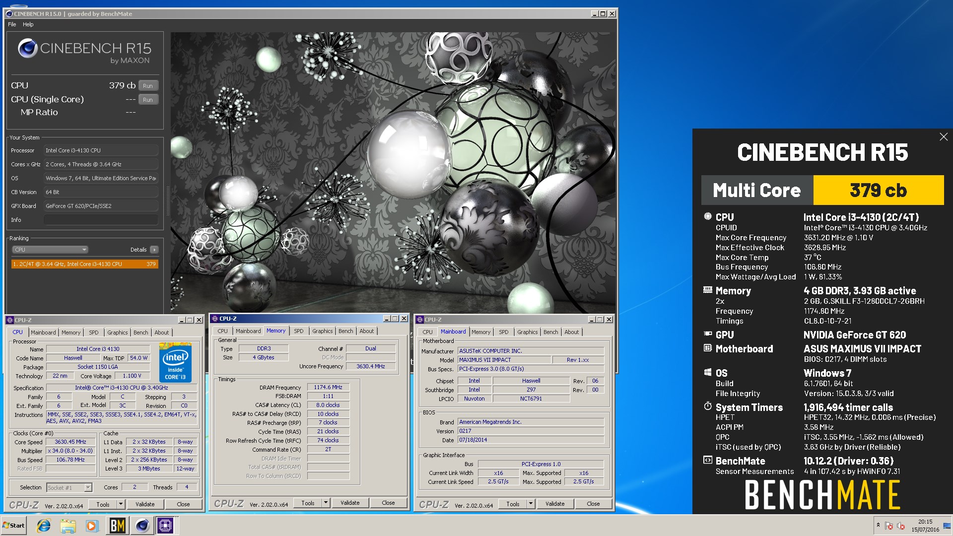This screenshot has width=953, height=536.
Task: Open the Ranking details arrow button
Action: click(x=154, y=250)
